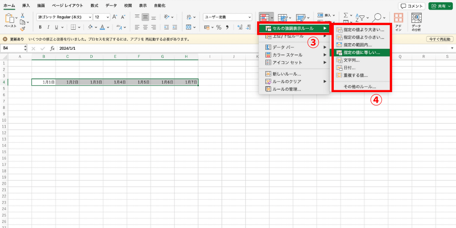Click the コメント button
This screenshot has height=228, width=456.
click(x=412, y=6)
